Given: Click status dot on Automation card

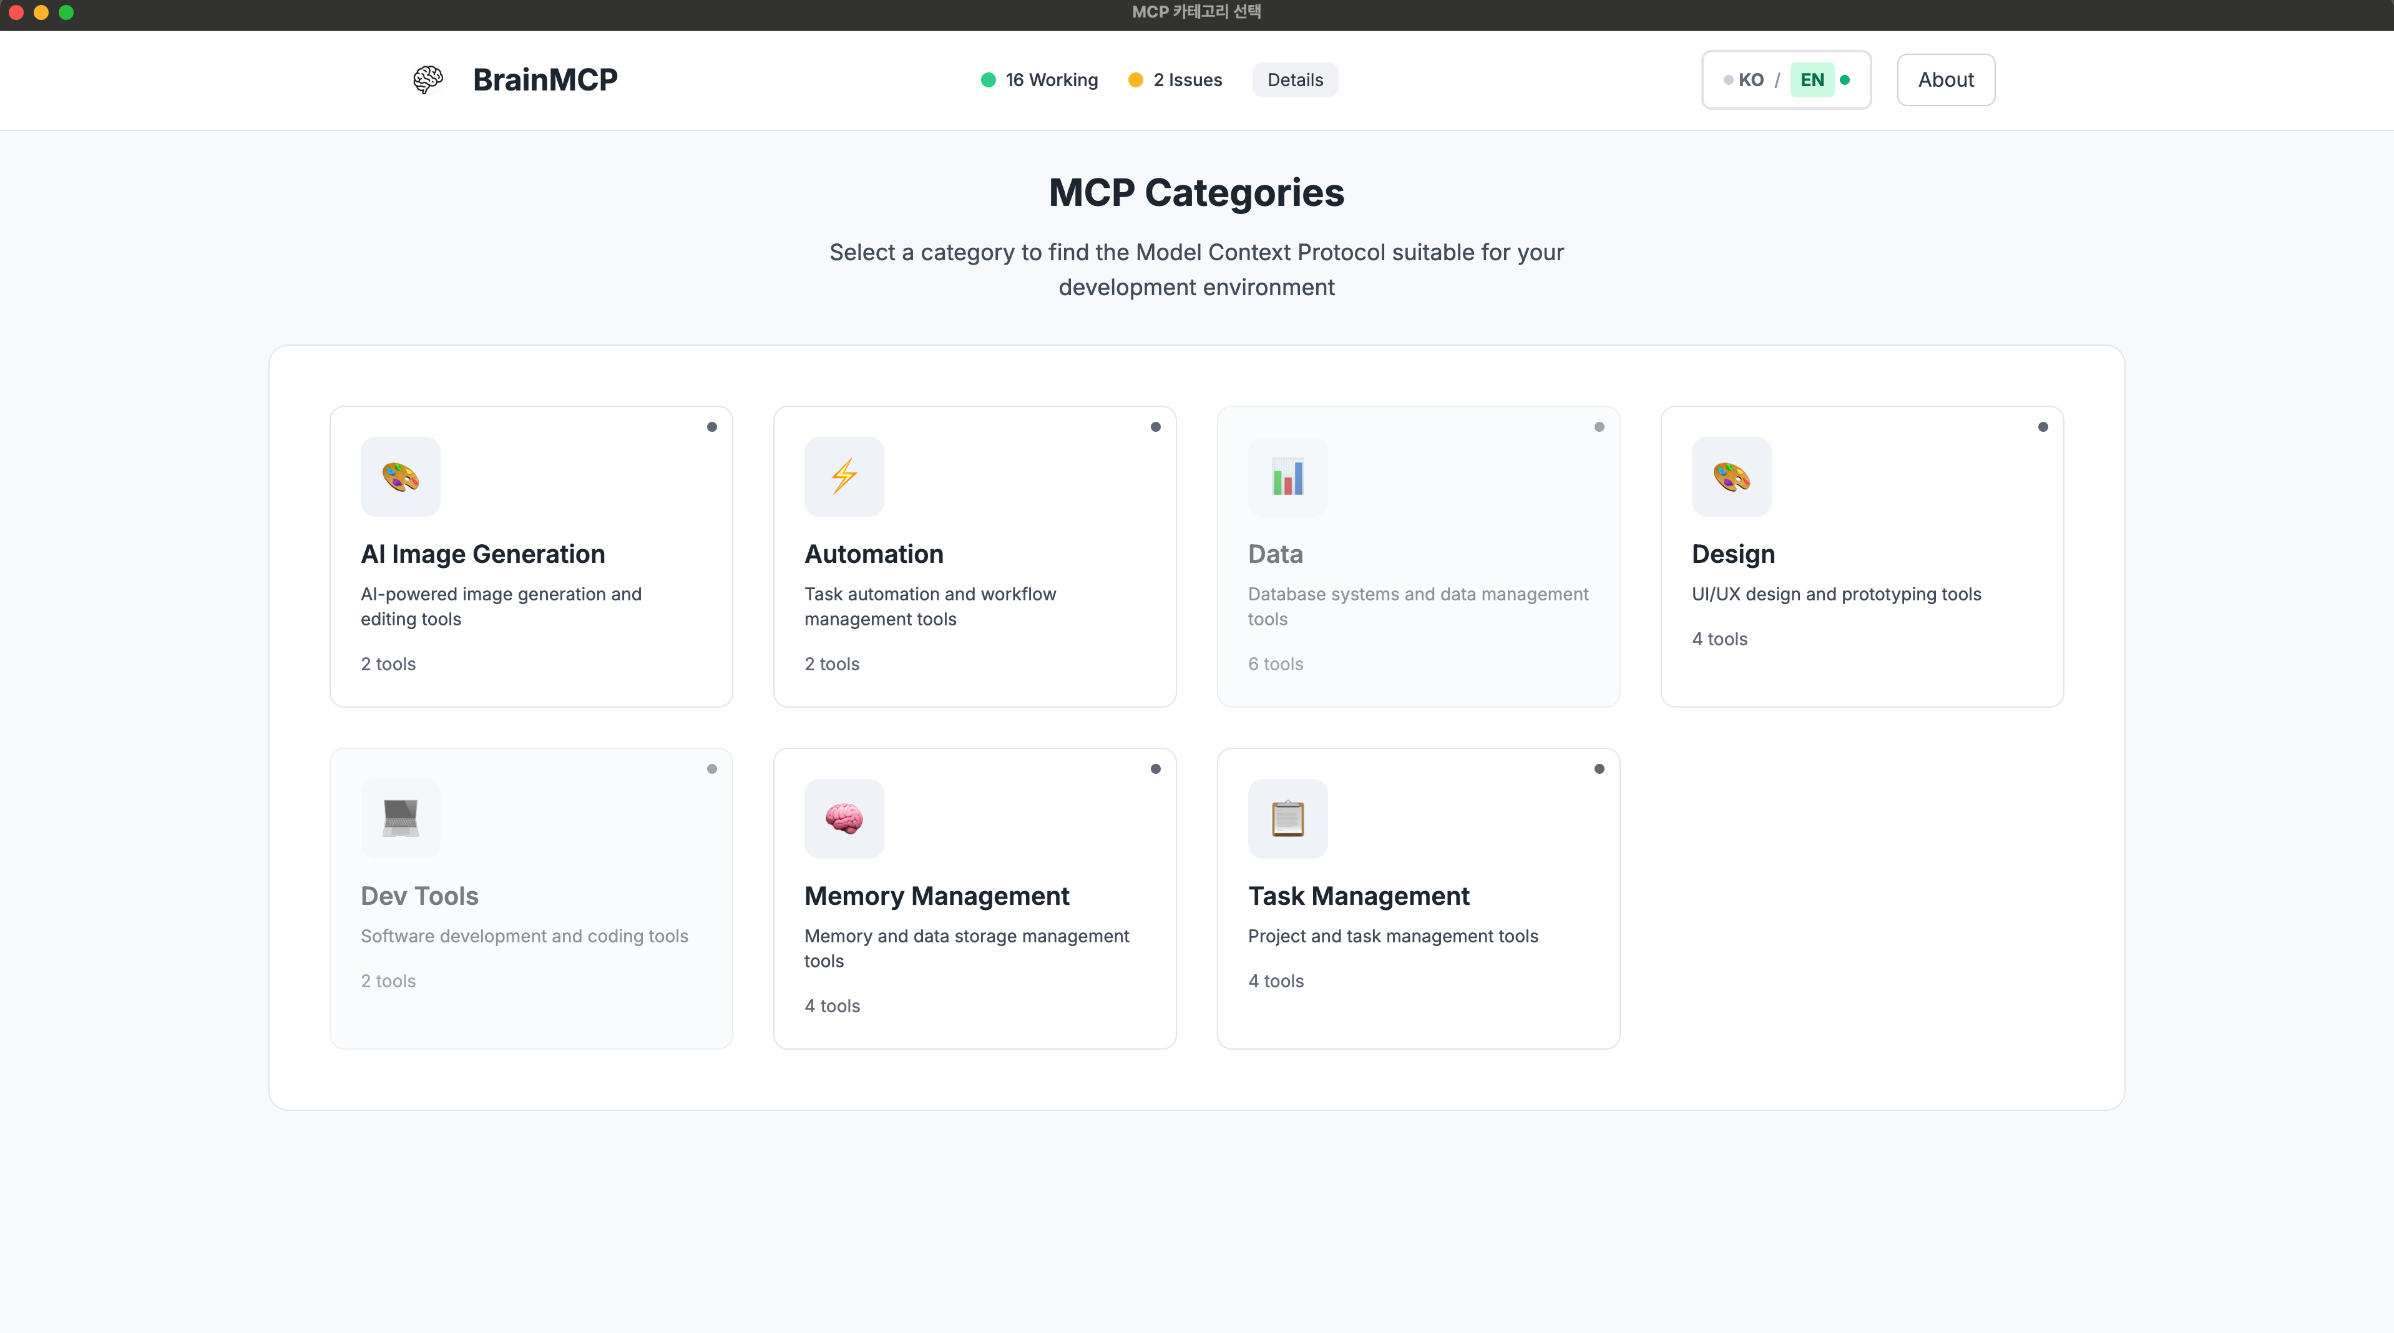Looking at the screenshot, I should [1155, 427].
